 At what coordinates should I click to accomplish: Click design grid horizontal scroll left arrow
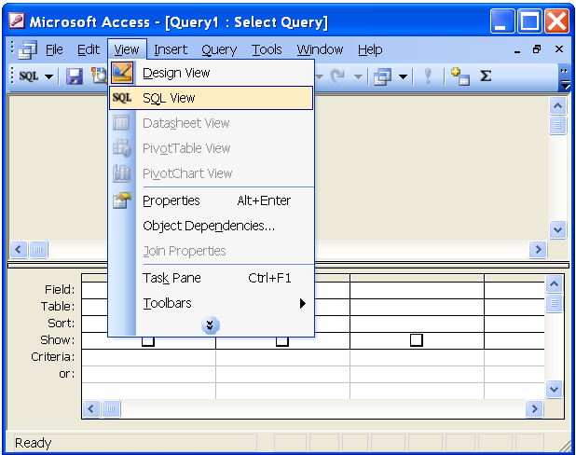pos(91,408)
